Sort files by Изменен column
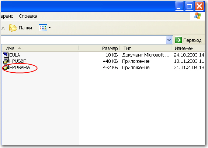 click(x=184, y=48)
